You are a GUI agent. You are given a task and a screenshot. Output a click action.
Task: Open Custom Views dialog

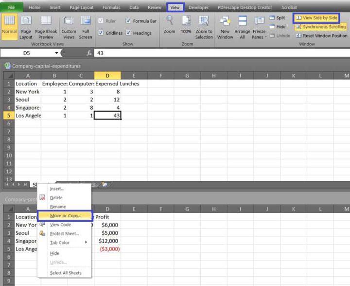(69, 27)
